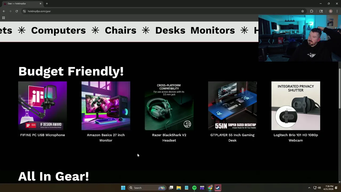341x192 pixels.
Task: Follow the GTPLAYER 55 Inch Gaming Desk link
Action: (232, 138)
